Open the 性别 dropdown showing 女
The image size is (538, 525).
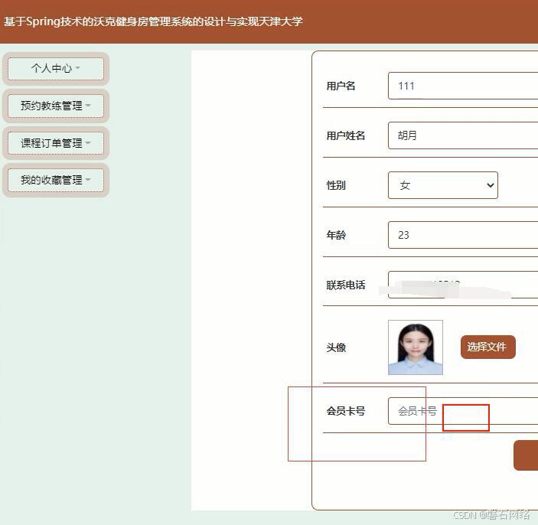442,185
